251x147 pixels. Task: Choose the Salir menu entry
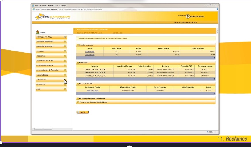point(51,89)
